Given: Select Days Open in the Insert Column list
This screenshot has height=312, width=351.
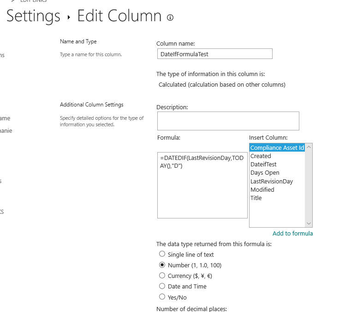Looking at the screenshot, I should 265,173.
